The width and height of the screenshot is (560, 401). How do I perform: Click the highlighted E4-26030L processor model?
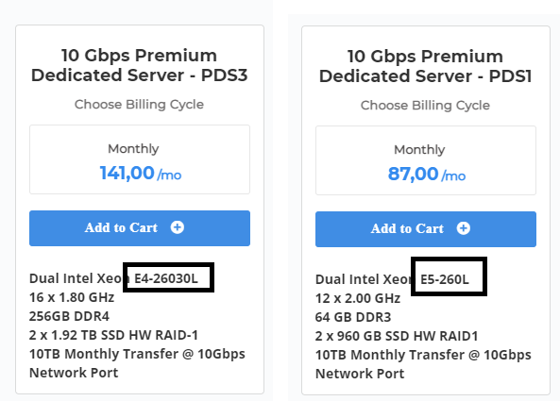pos(166,278)
